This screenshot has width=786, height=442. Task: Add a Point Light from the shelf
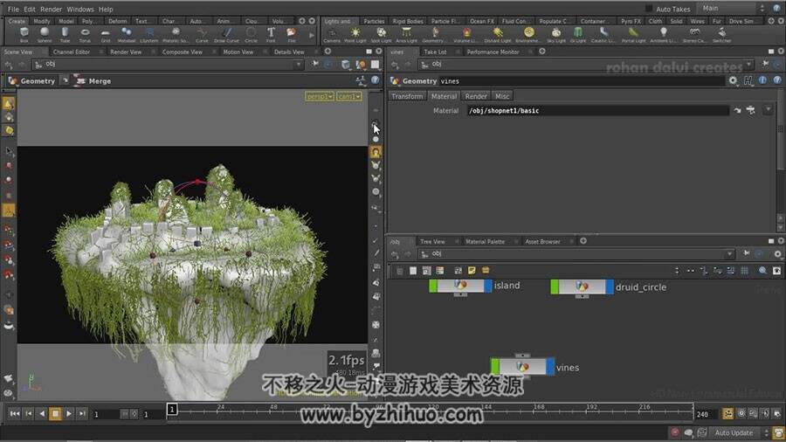point(355,35)
